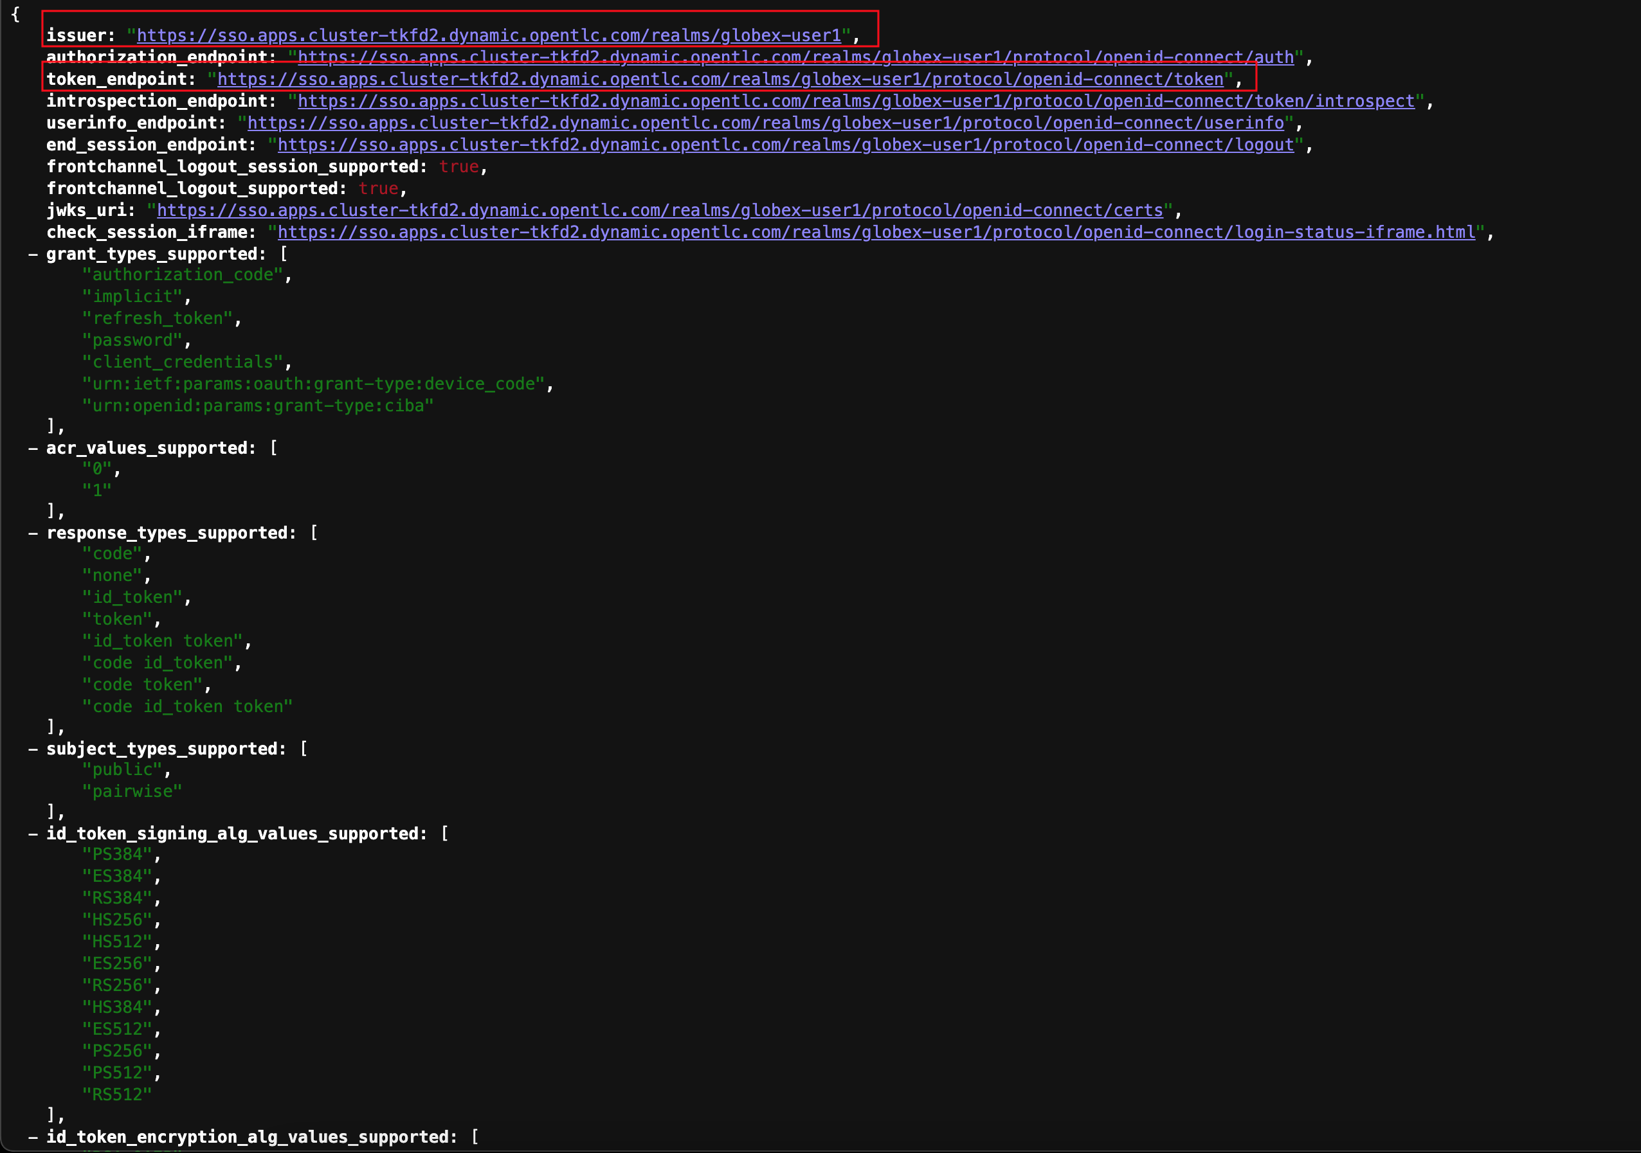Viewport: 1641px width, 1153px height.
Task: Click the "PS384" signing algorithm
Action: tap(117, 855)
